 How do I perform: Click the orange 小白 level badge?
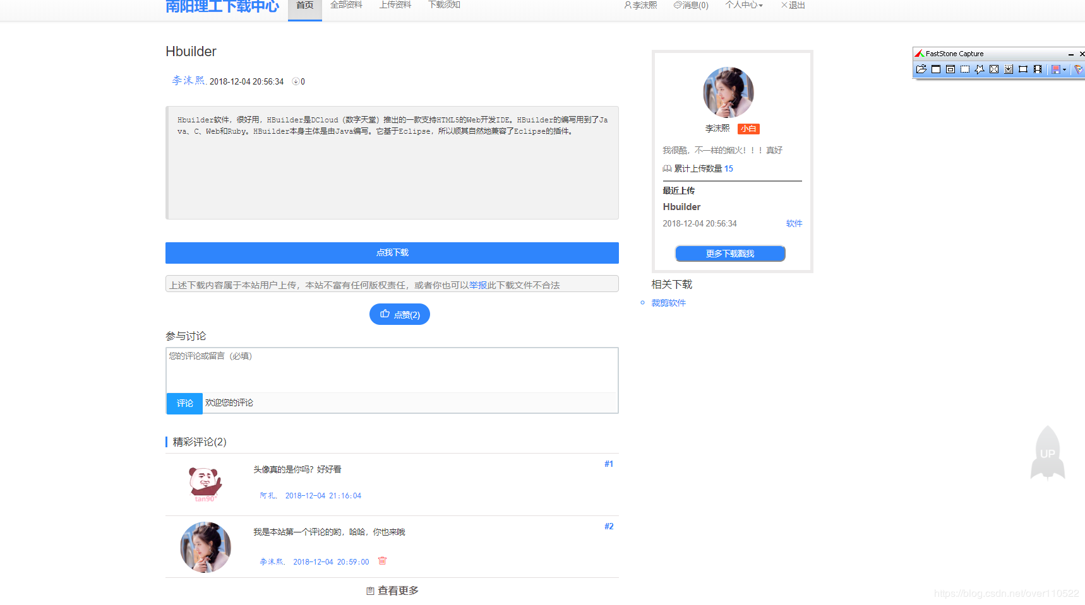click(748, 129)
